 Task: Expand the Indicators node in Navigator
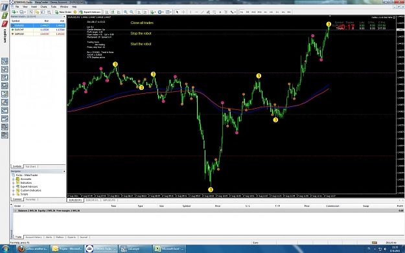14,183
